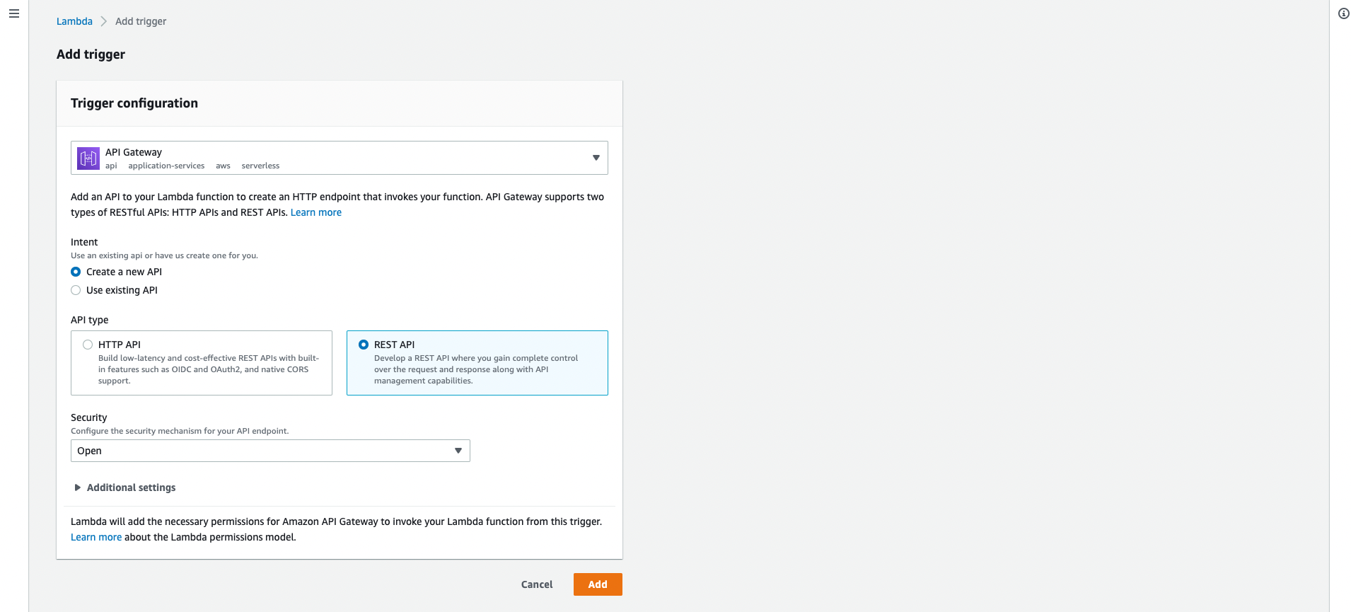This screenshot has height=612, width=1351.
Task: Choose the REST API radio button
Action: pyautogui.click(x=364, y=345)
